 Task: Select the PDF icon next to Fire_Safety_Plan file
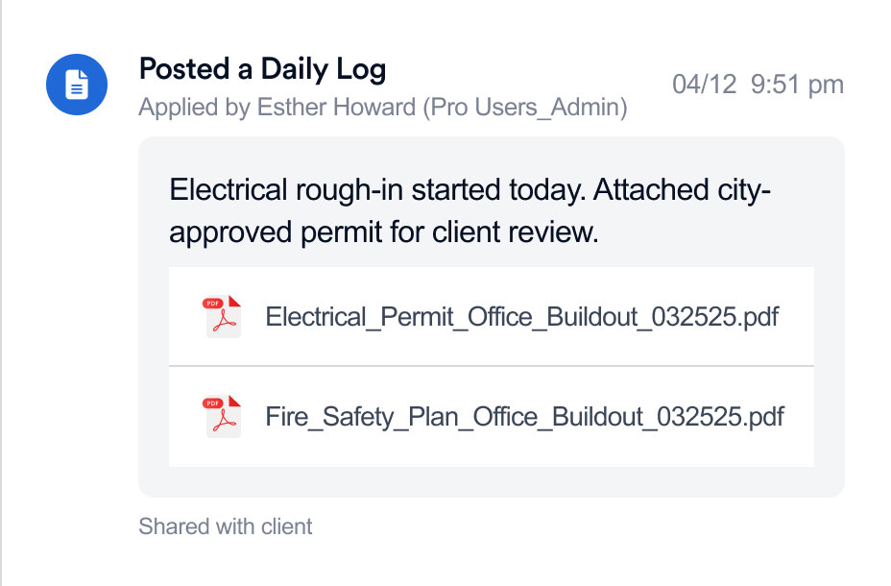[x=221, y=417]
